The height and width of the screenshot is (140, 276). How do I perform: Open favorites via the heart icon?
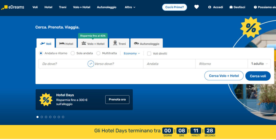(x=196, y=7)
